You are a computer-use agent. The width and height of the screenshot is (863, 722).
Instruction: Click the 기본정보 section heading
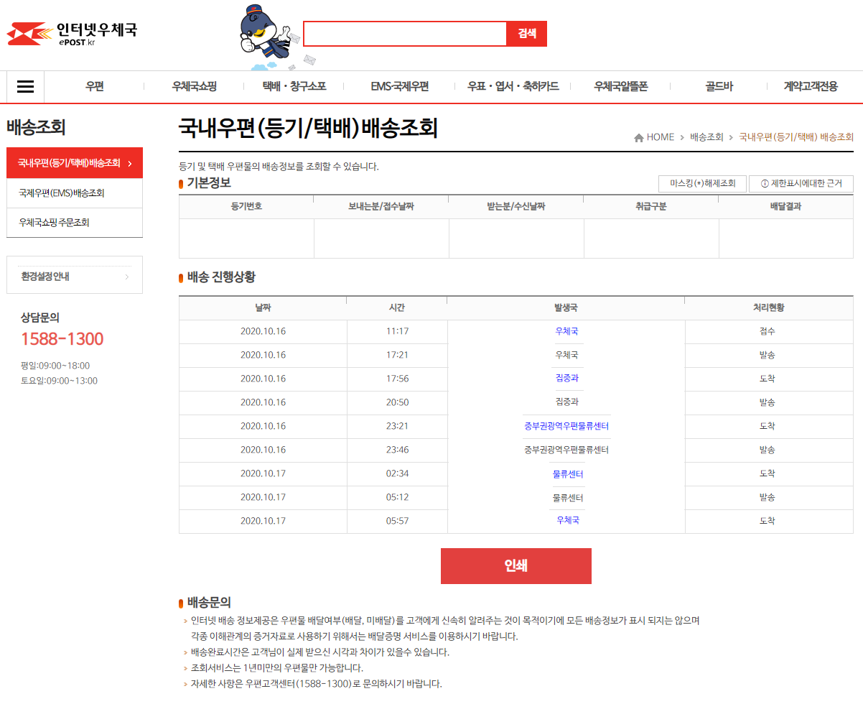[x=209, y=182]
